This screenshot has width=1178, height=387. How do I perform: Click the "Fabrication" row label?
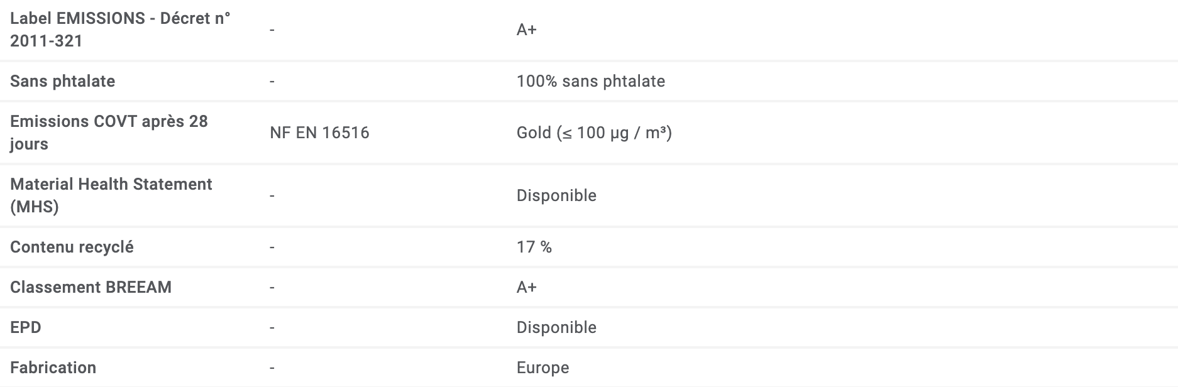click(53, 368)
